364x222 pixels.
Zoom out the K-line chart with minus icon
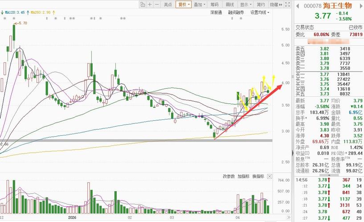pos(157,4)
